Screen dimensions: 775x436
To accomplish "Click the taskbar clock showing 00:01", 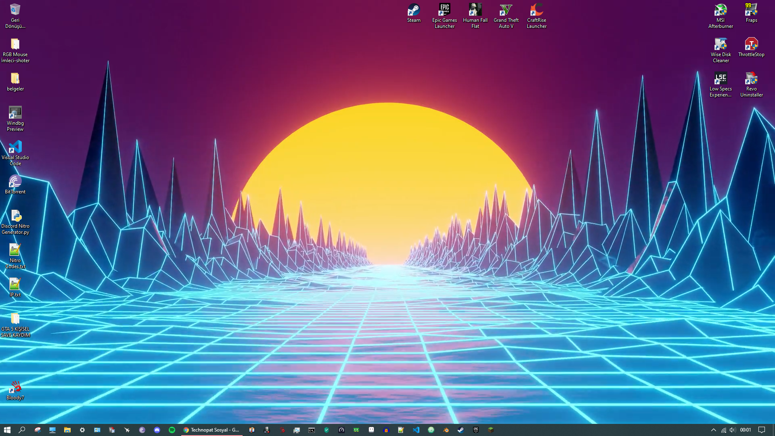I will [746, 430].
